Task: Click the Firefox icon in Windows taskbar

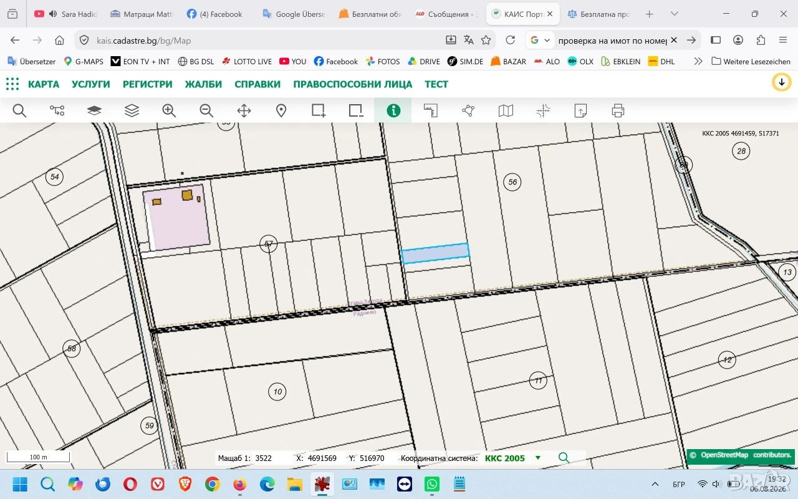Action: 239,484
